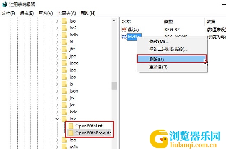The width and height of the screenshot is (226, 149).
Task: Click the .json folder icon
Action: 64,91
